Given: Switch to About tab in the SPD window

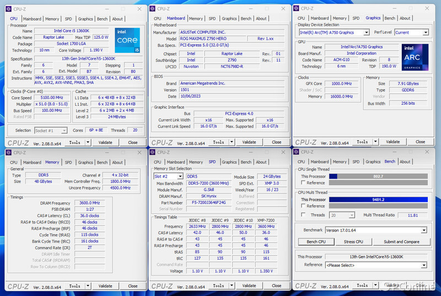Looking at the screenshot, I should click(x=261, y=162).
